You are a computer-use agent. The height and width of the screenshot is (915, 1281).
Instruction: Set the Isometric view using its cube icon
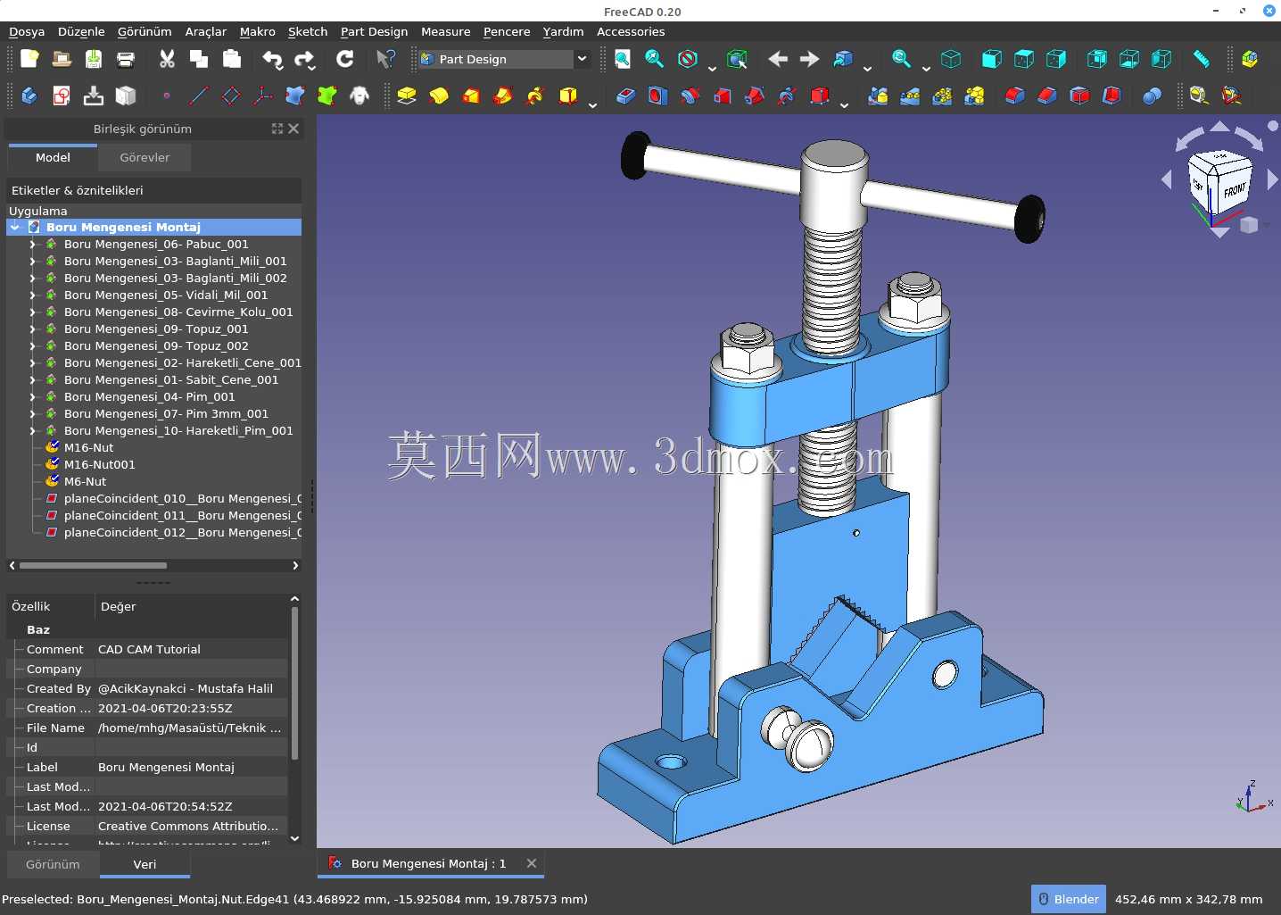(951, 59)
